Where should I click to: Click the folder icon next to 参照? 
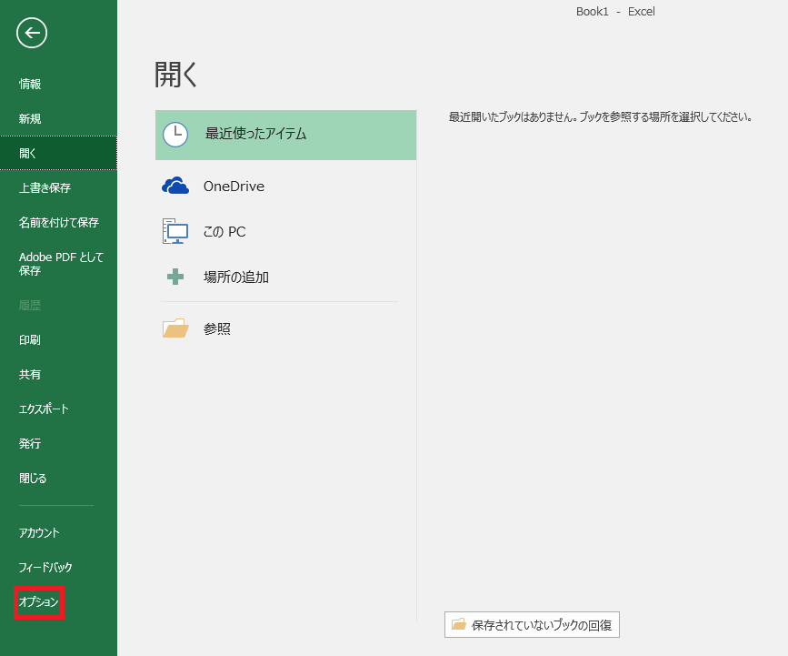click(175, 328)
